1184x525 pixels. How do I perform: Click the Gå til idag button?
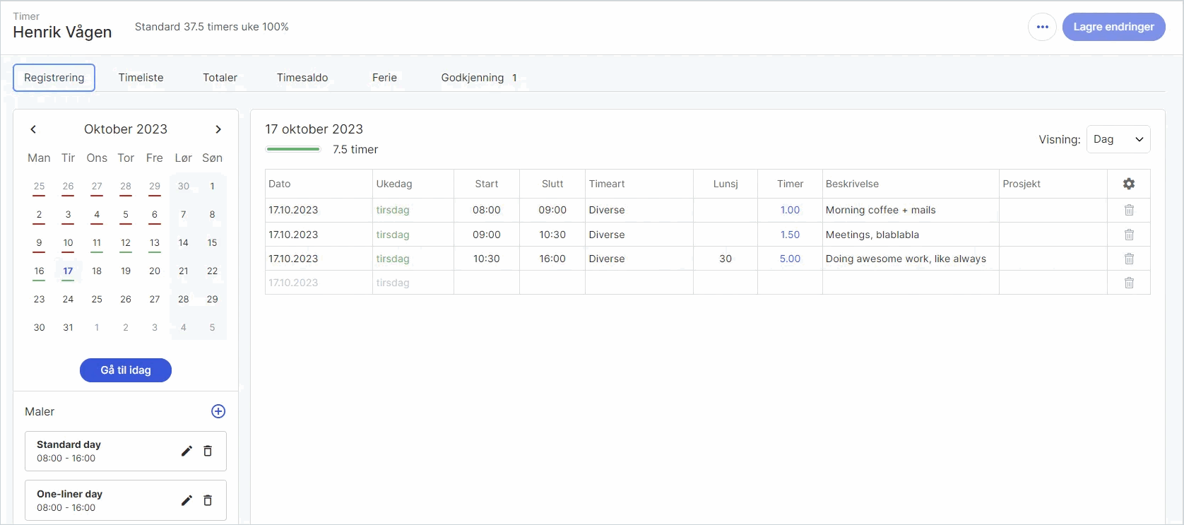pyautogui.click(x=126, y=370)
